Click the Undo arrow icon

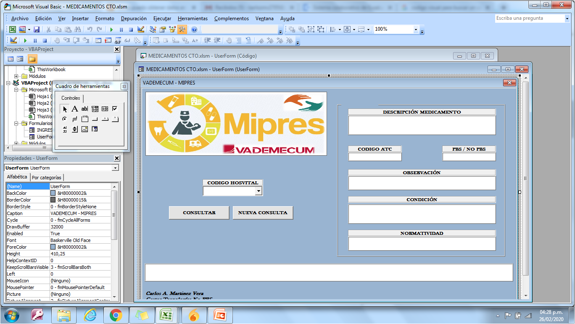click(x=90, y=29)
